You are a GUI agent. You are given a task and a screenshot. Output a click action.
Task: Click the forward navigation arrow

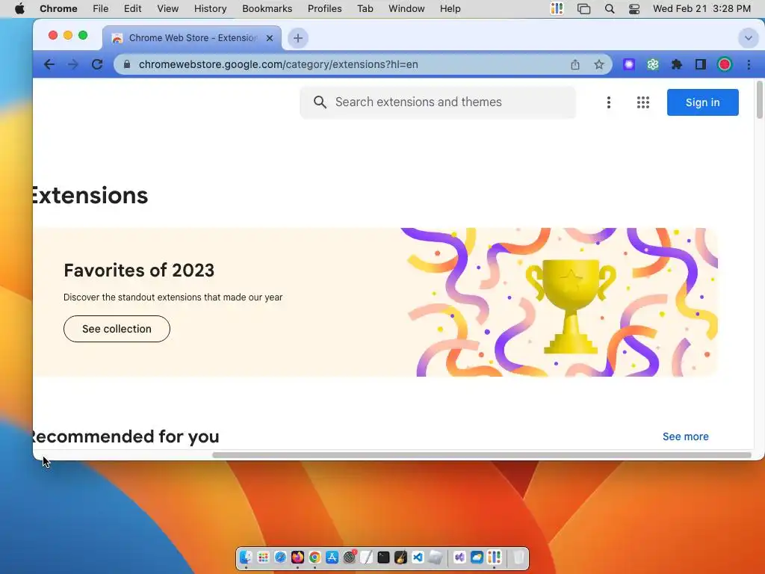pos(73,64)
